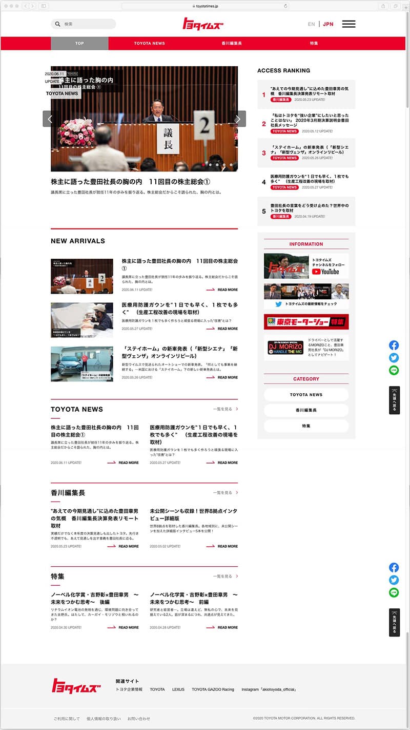
Task: Click READ MORE for 医療用防護ガウン in TOYOTA NEWS section
Action: [222, 463]
